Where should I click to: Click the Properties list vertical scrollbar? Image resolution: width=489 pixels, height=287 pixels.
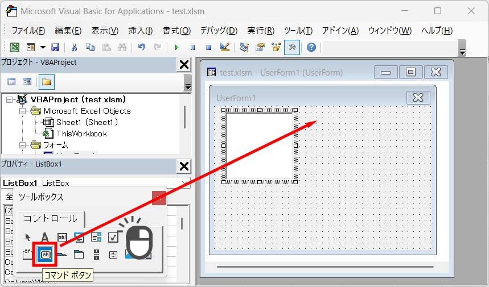(182, 224)
